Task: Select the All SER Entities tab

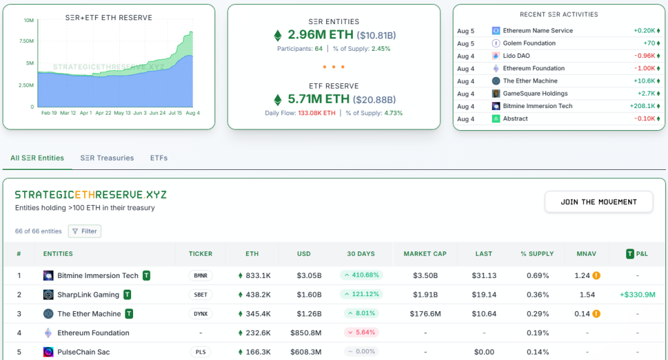Action: pyautogui.click(x=37, y=158)
